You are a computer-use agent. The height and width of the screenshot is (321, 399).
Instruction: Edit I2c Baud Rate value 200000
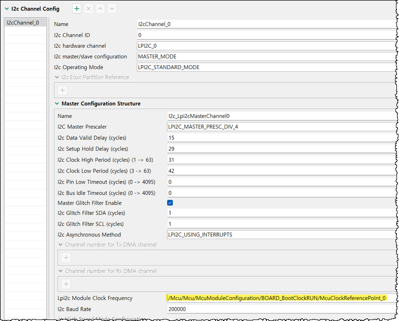point(282,309)
